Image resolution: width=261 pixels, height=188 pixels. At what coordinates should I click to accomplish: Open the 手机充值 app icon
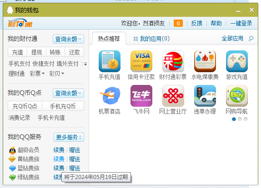click(110, 61)
